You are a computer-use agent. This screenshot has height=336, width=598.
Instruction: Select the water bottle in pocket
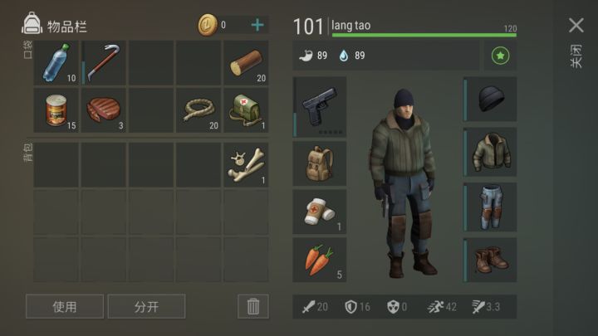point(56,63)
